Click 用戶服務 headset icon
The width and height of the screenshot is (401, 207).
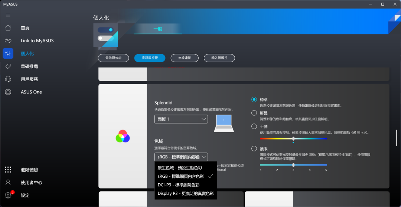(x=8, y=79)
